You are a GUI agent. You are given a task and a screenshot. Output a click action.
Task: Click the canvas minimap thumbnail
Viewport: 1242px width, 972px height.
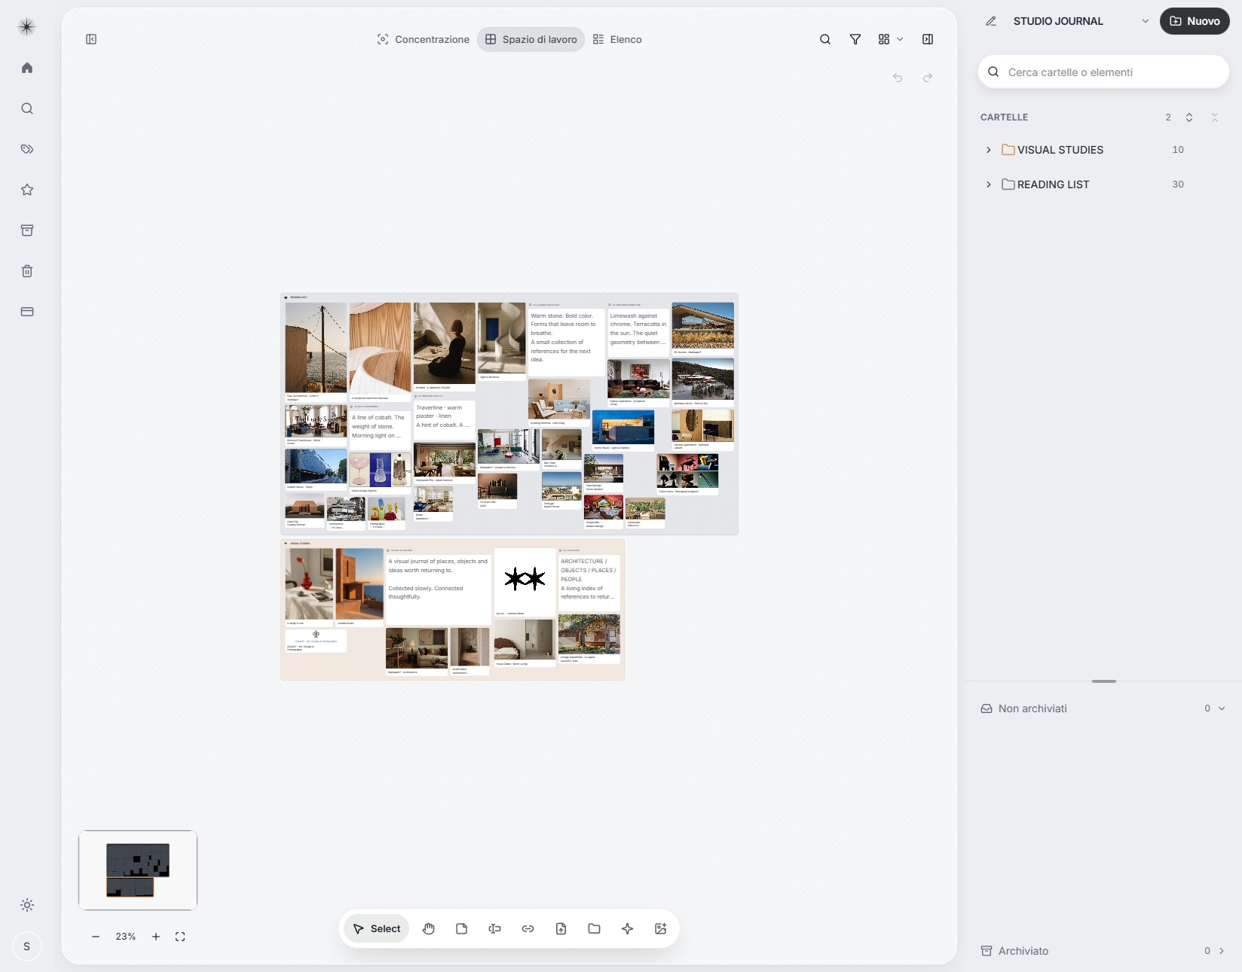[x=138, y=870]
